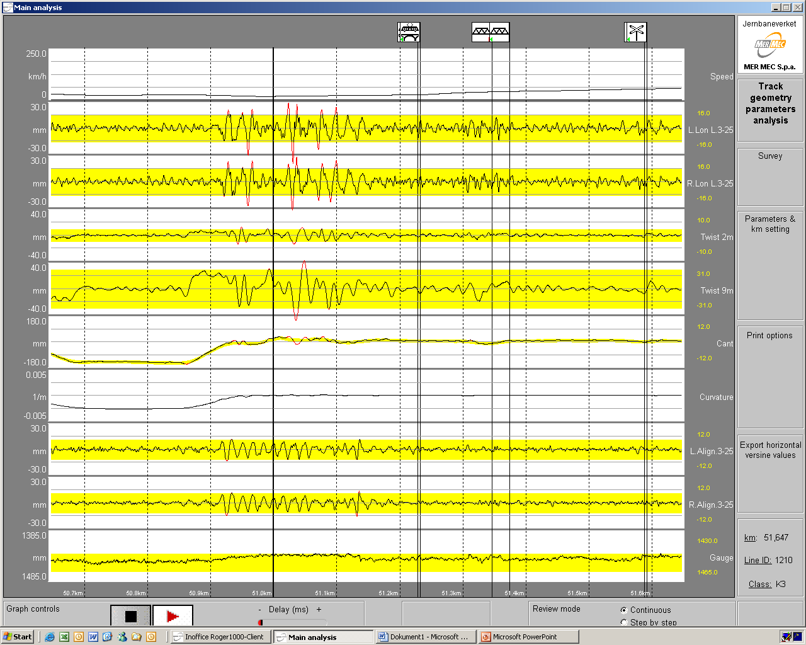Click the 51.3km axis tick label
This screenshot has width=806, height=645.
click(x=451, y=593)
